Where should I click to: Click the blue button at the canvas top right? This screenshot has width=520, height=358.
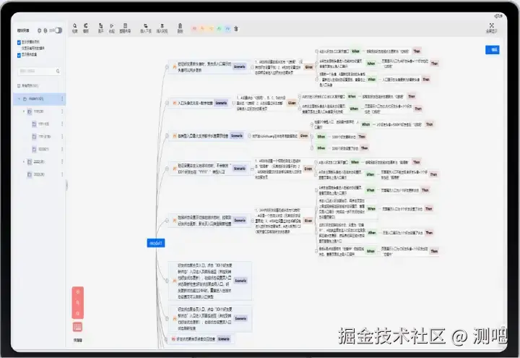tap(493, 50)
